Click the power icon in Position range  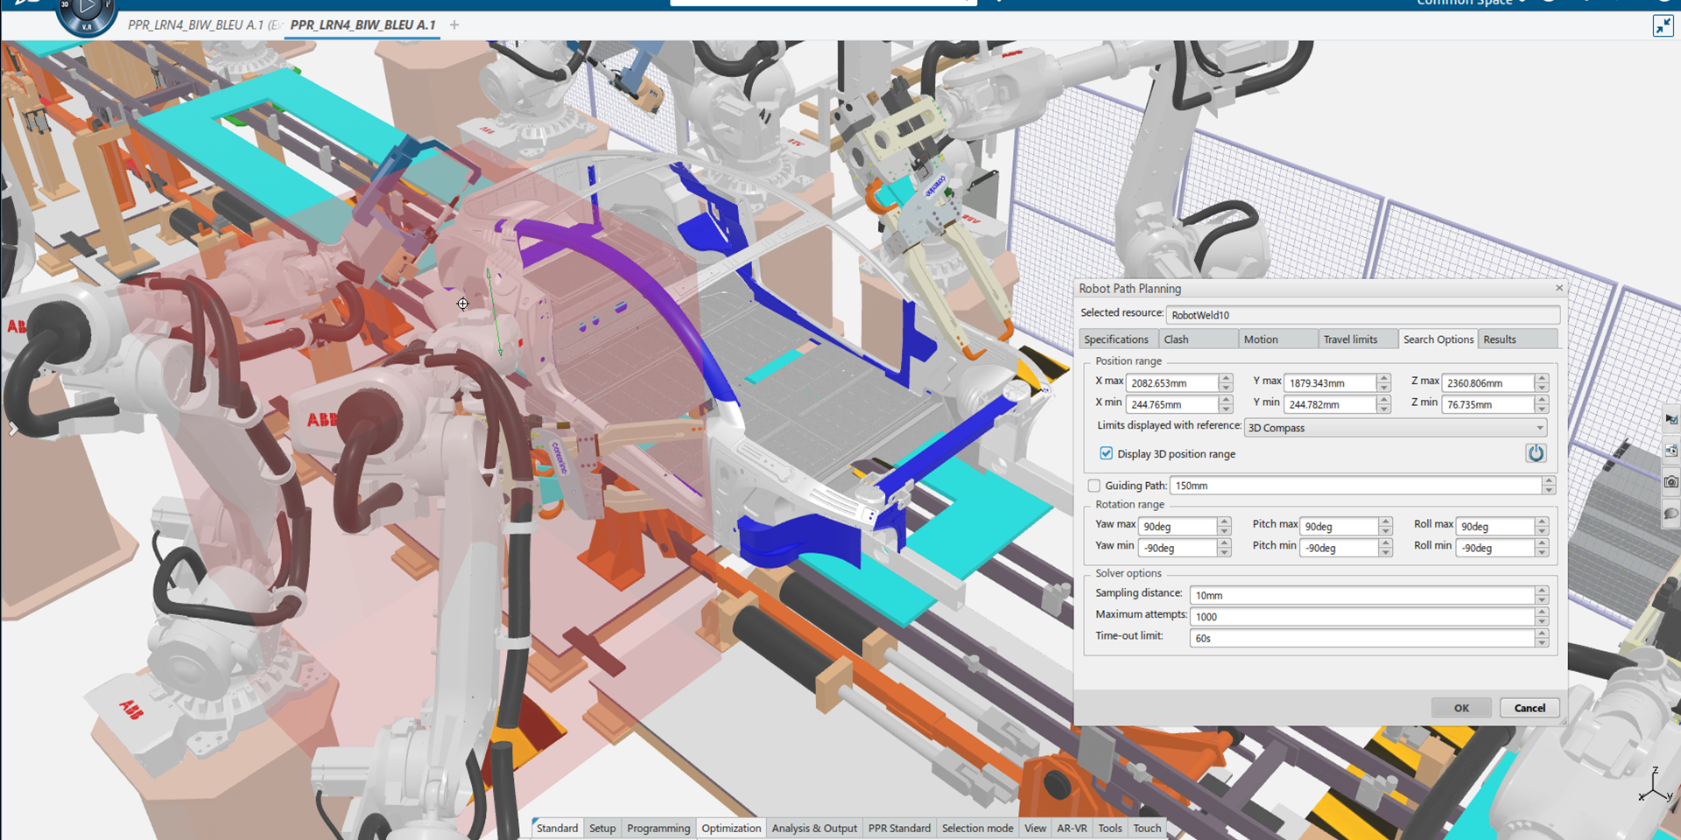point(1536,453)
